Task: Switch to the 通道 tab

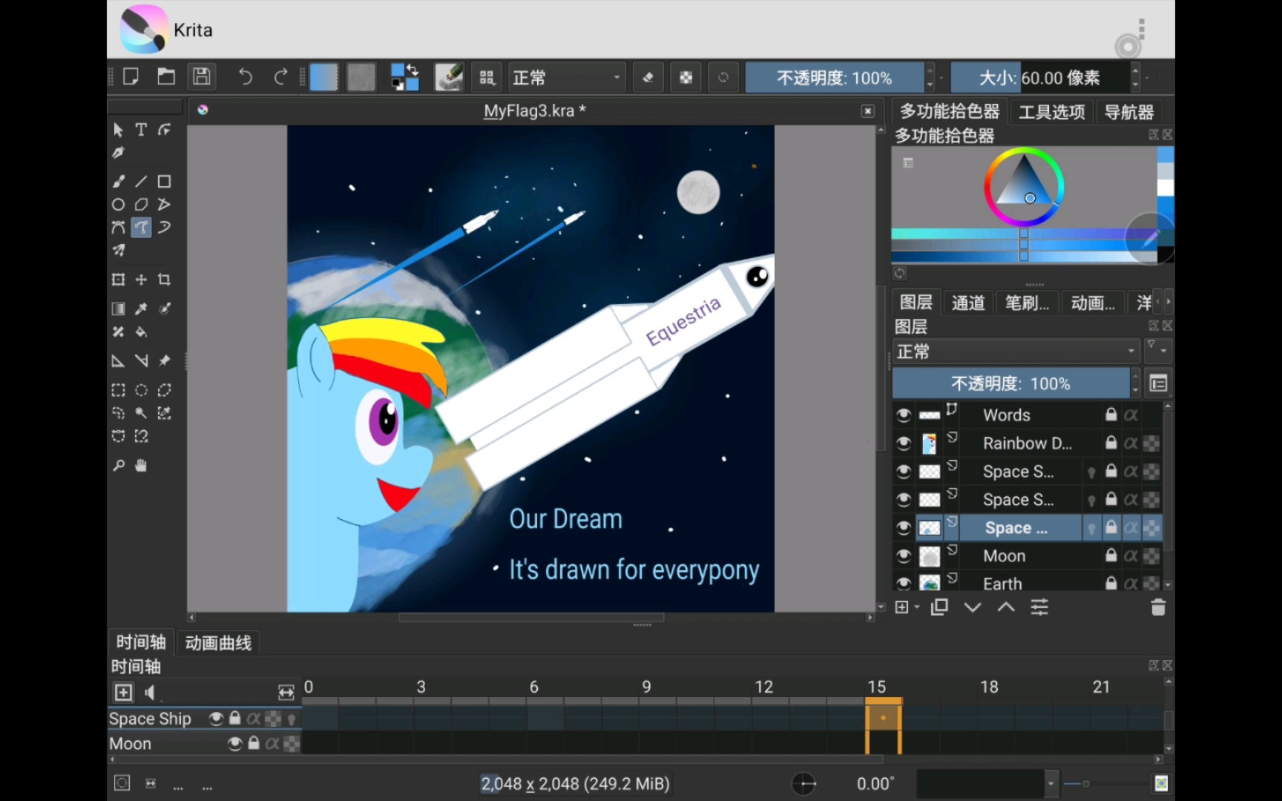Action: point(968,303)
